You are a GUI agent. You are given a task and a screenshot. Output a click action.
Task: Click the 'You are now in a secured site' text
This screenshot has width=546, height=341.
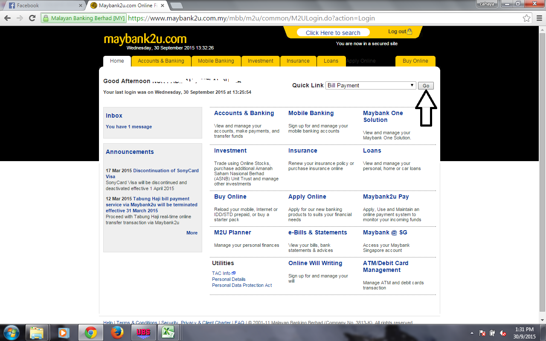click(x=367, y=43)
